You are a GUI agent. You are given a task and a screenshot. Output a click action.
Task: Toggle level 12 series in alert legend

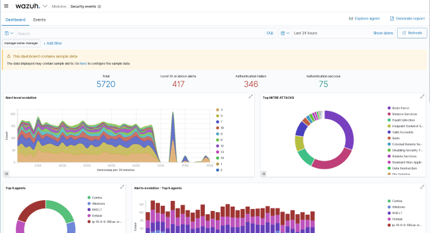pyautogui.click(x=220, y=146)
